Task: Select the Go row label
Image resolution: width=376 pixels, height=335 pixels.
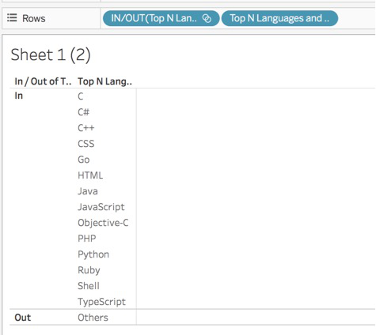Action: coord(84,160)
